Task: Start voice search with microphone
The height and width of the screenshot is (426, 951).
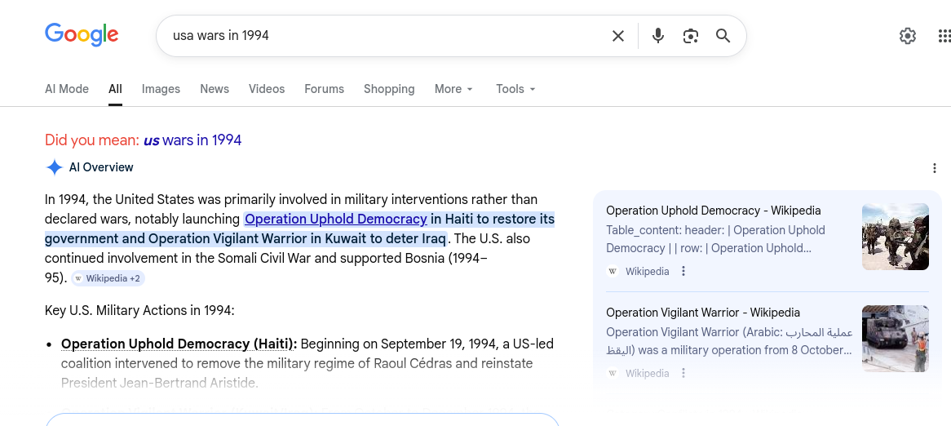Action: 658,36
